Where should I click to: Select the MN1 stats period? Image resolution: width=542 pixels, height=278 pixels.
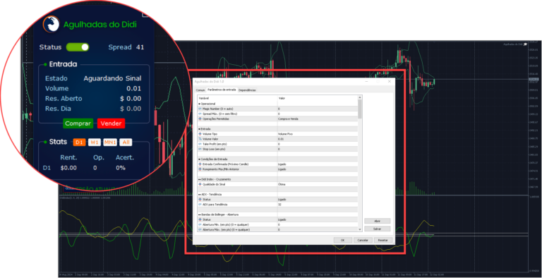[x=110, y=142]
